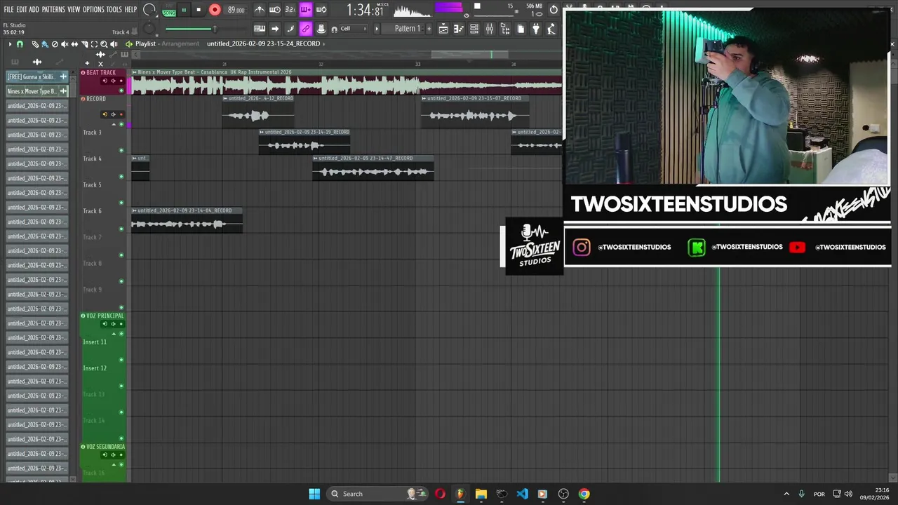Select the playlist Delete tool
This screenshot has width=898, height=505.
click(55, 44)
